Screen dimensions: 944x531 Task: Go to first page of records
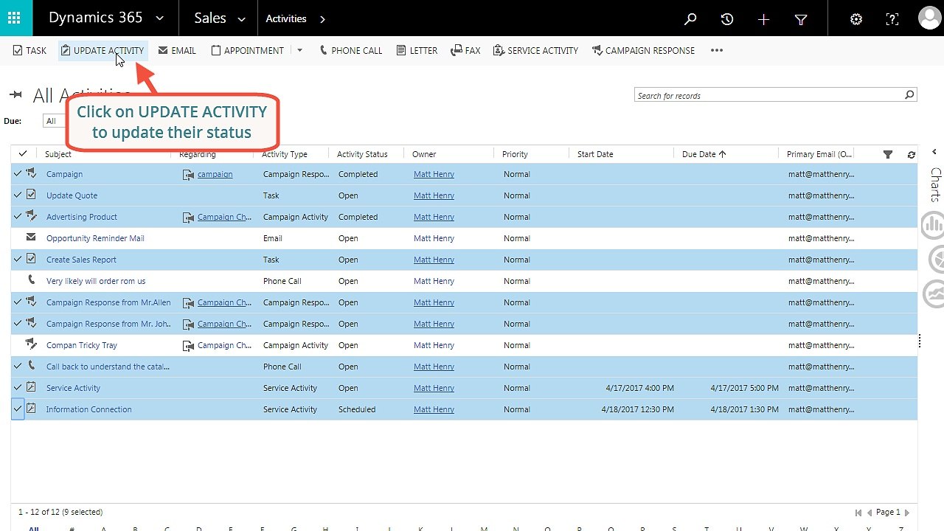click(x=858, y=513)
